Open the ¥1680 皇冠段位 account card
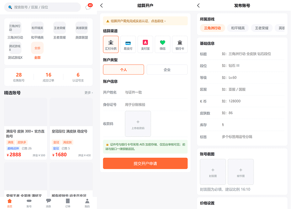 (71, 129)
